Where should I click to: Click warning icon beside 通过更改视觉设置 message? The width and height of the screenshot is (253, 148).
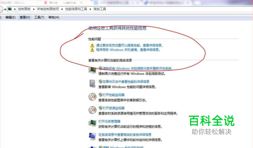(x=92, y=45)
